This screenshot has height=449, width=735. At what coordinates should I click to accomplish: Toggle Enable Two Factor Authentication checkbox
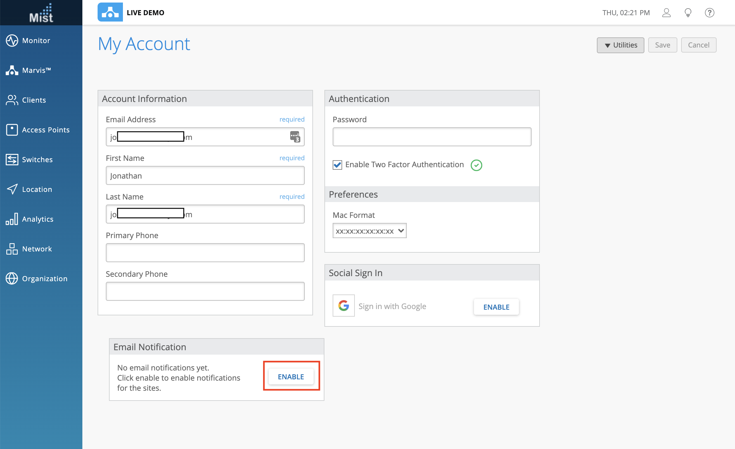point(337,165)
